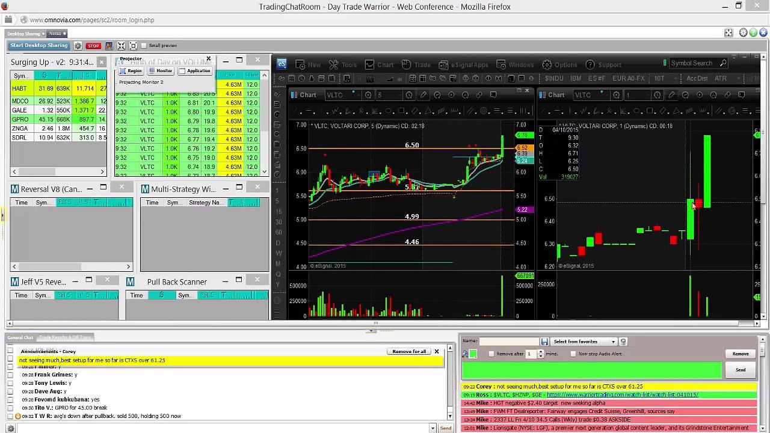Open the eSignal Windows menu

(x=515, y=64)
